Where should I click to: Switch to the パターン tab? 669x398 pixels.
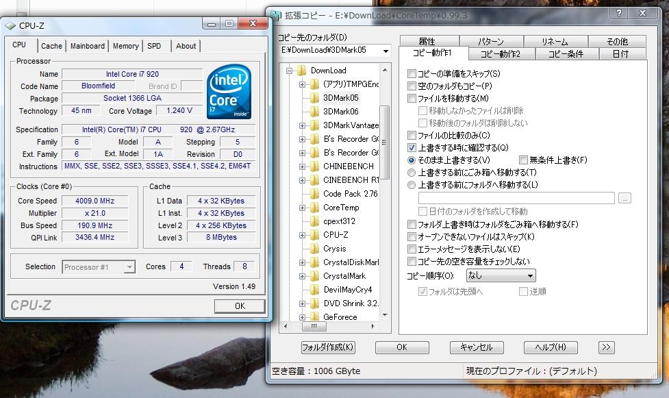point(491,41)
